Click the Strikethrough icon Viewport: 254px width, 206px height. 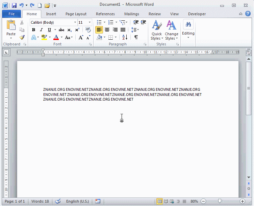61,30
